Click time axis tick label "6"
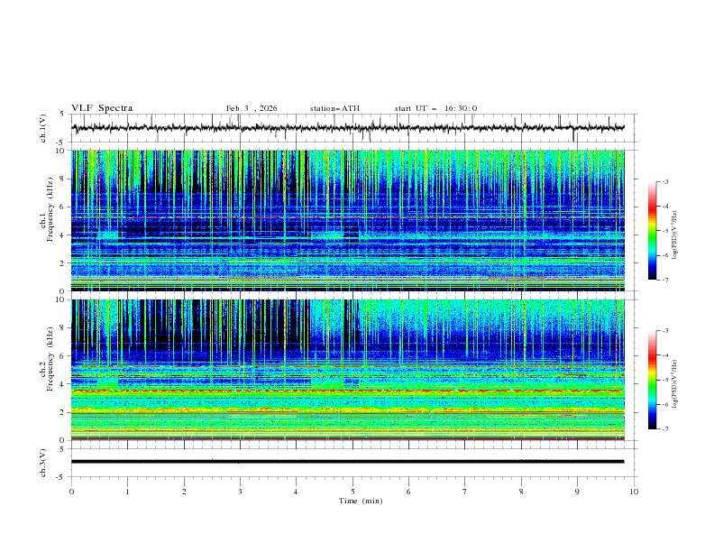This screenshot has width=714, height=552. click(408, 492)
